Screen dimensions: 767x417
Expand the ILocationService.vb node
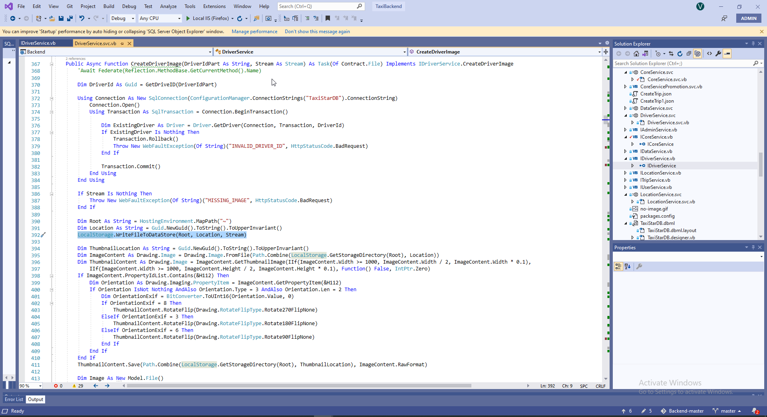click(x=625, y=173)
